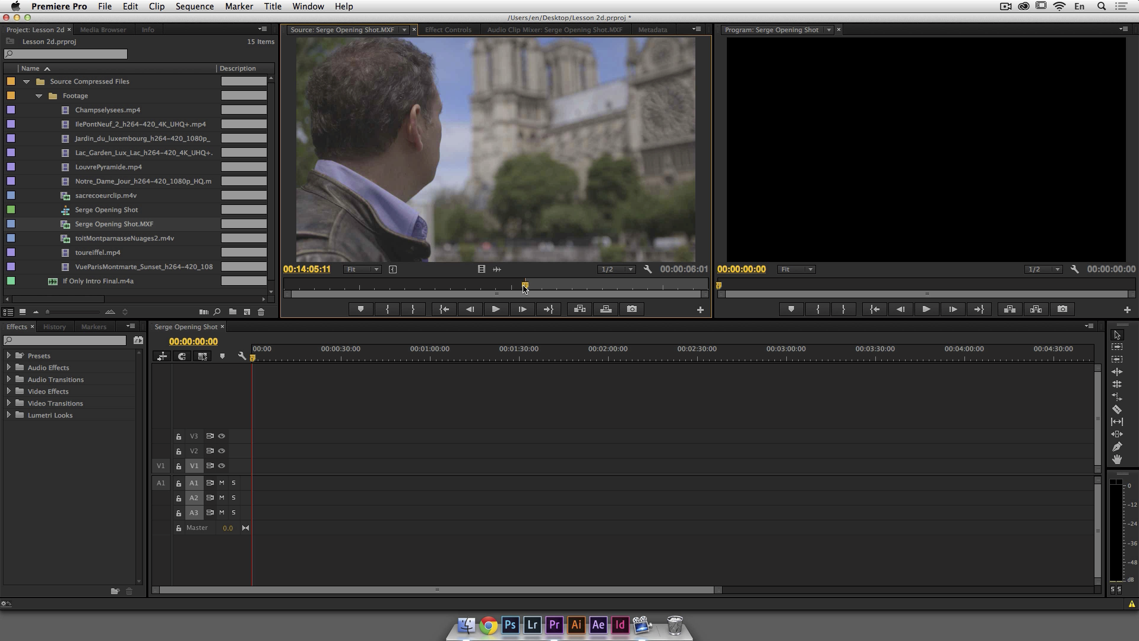Switch Project panel to list view

tap(8, 312)
